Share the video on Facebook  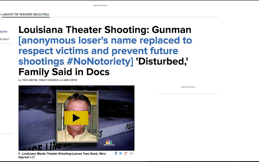tap(116, 153)
